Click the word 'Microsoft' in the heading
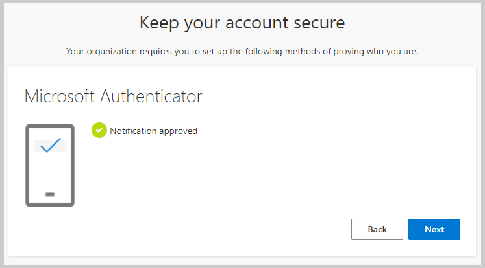This screenshot has width=485, height=268. (x=59, y=96)
